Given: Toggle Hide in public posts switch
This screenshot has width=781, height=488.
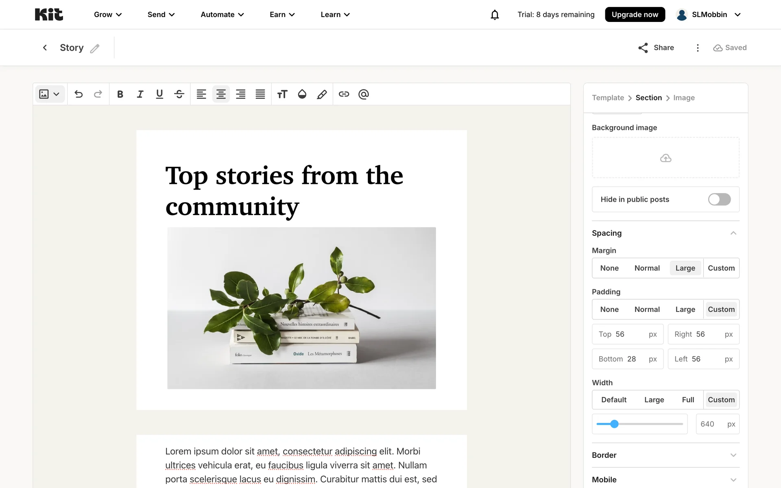Looking at the screenshot, I should coord(719,199).
